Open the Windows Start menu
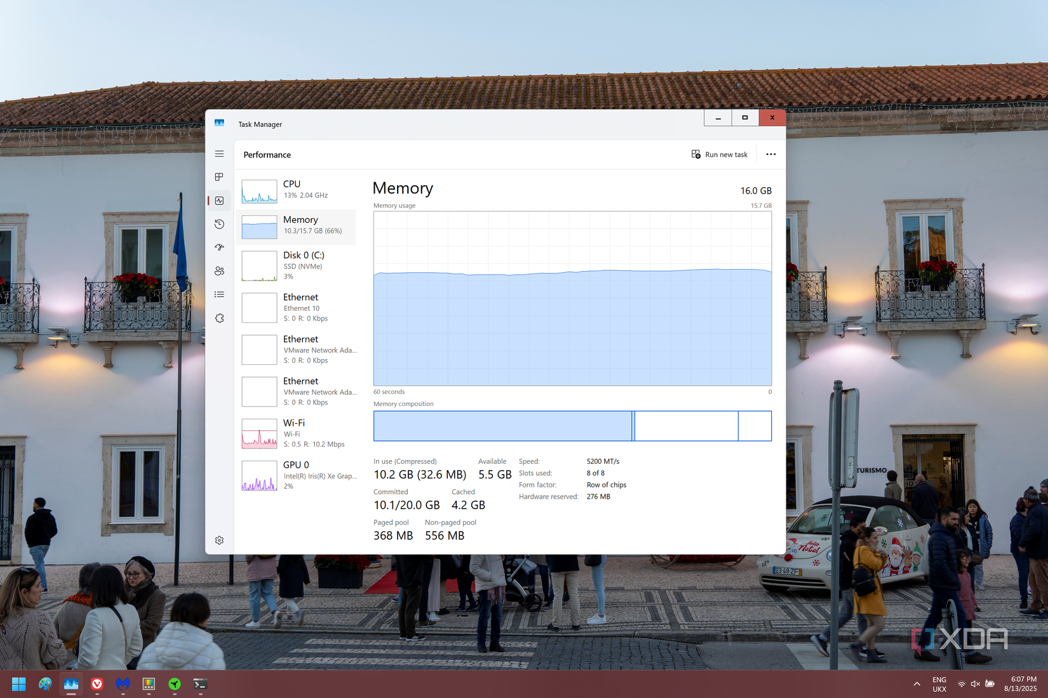 tap(19, 684)
